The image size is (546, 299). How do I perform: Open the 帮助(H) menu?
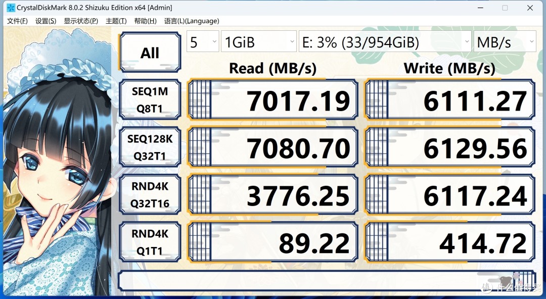point(145,21)
